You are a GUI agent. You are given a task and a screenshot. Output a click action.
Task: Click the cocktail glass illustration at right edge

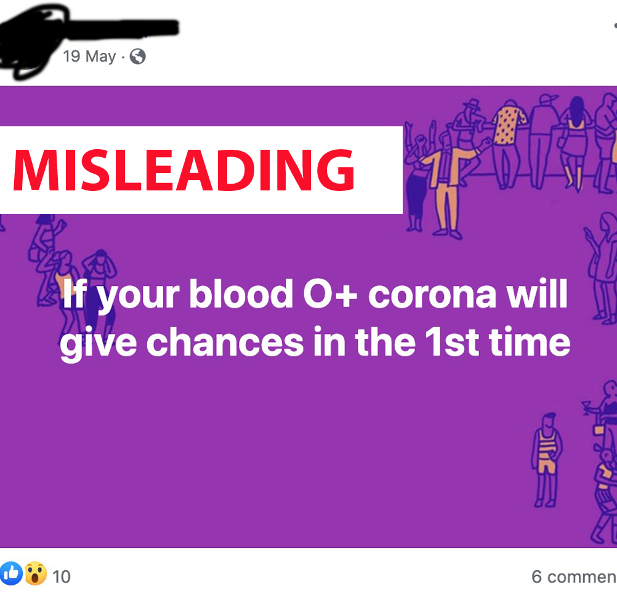tap(586, 407)
